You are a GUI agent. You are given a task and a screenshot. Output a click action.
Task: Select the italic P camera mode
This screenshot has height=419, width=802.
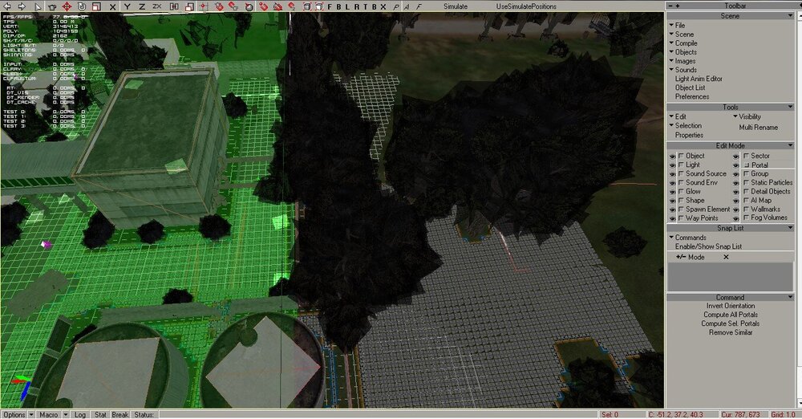[396, 6]
